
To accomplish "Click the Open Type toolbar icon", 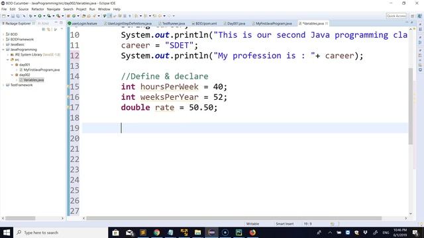I will tap(84, 16).
